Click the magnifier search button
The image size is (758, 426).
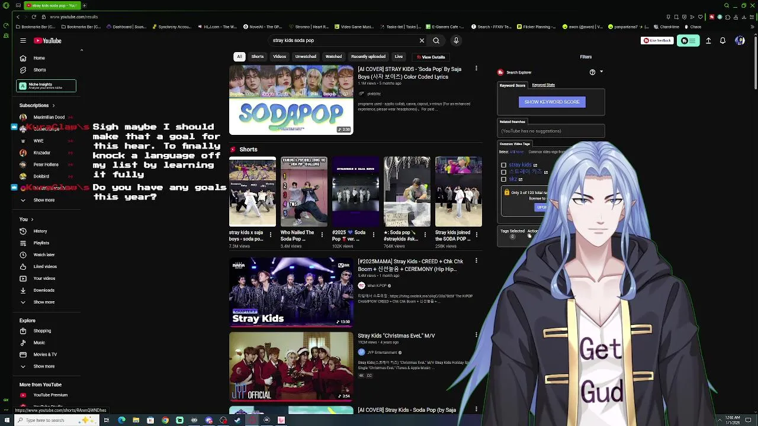pyautogui.click(x=436, y=41)
